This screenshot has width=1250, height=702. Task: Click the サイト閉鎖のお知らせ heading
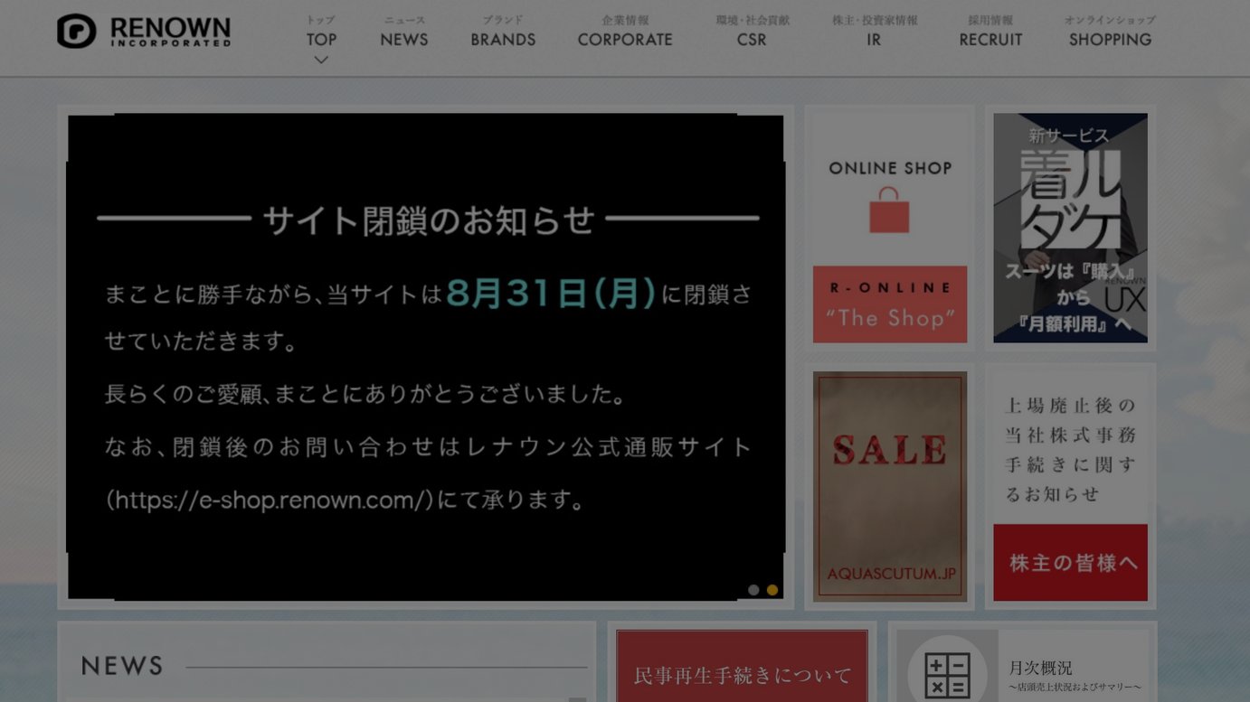(x=429, y=220)
